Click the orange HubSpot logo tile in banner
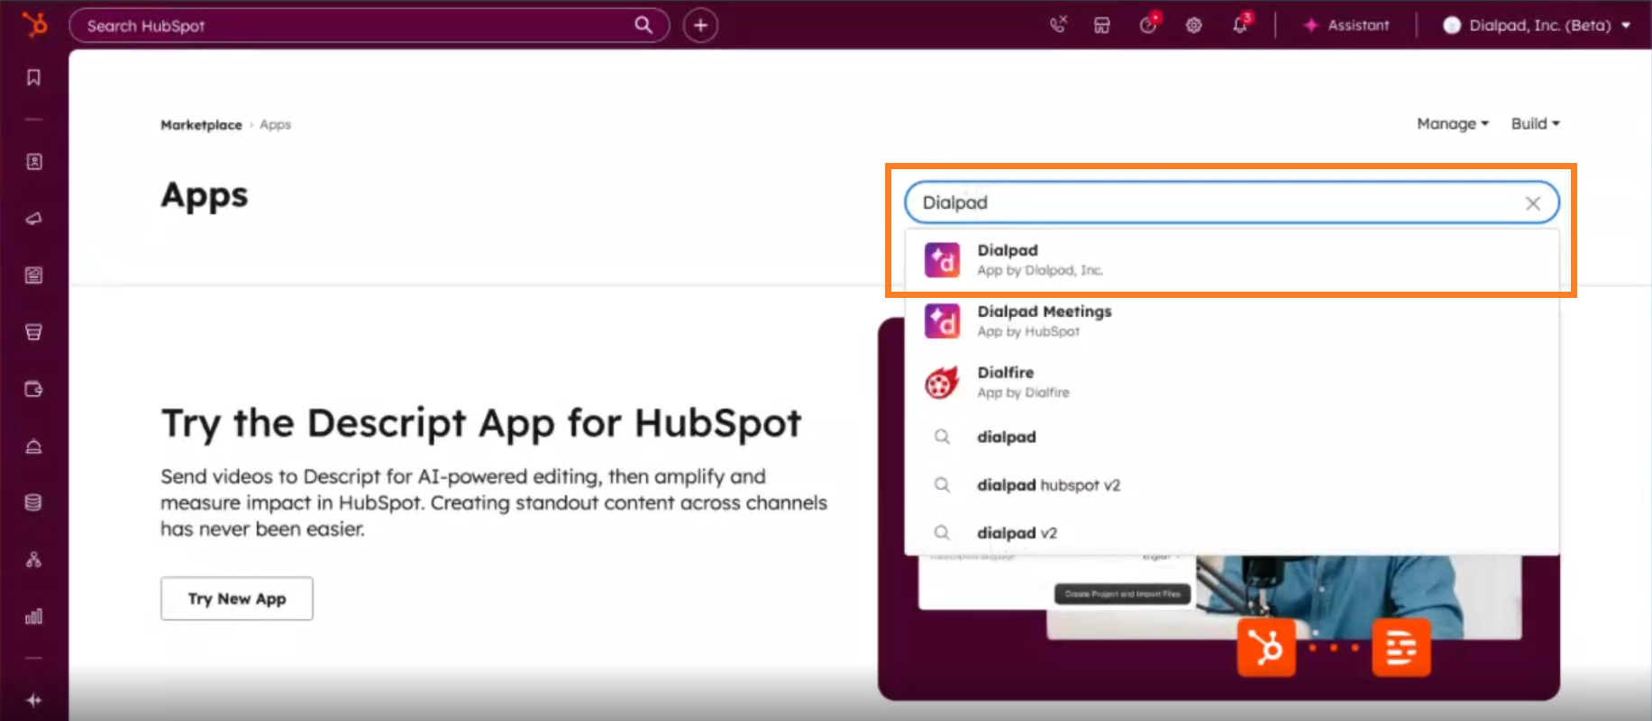This screenshot has width=1652, height=721. point(1266,646)
